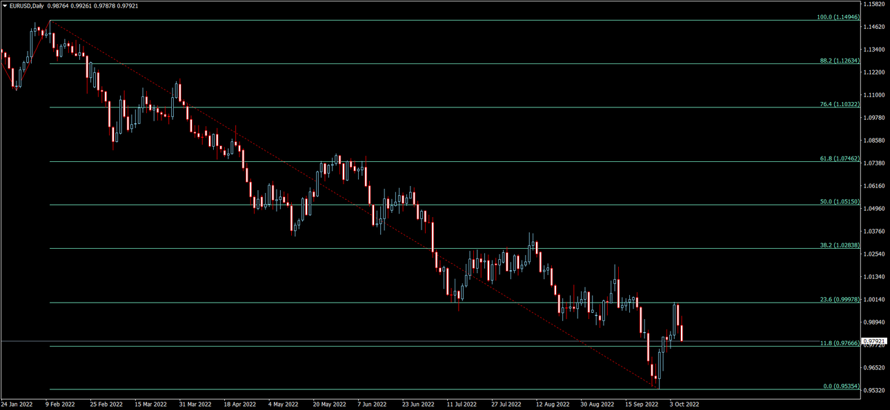Click the 1.01340 price axis value
Screen dimensions: 890x410
click(875, 277)
